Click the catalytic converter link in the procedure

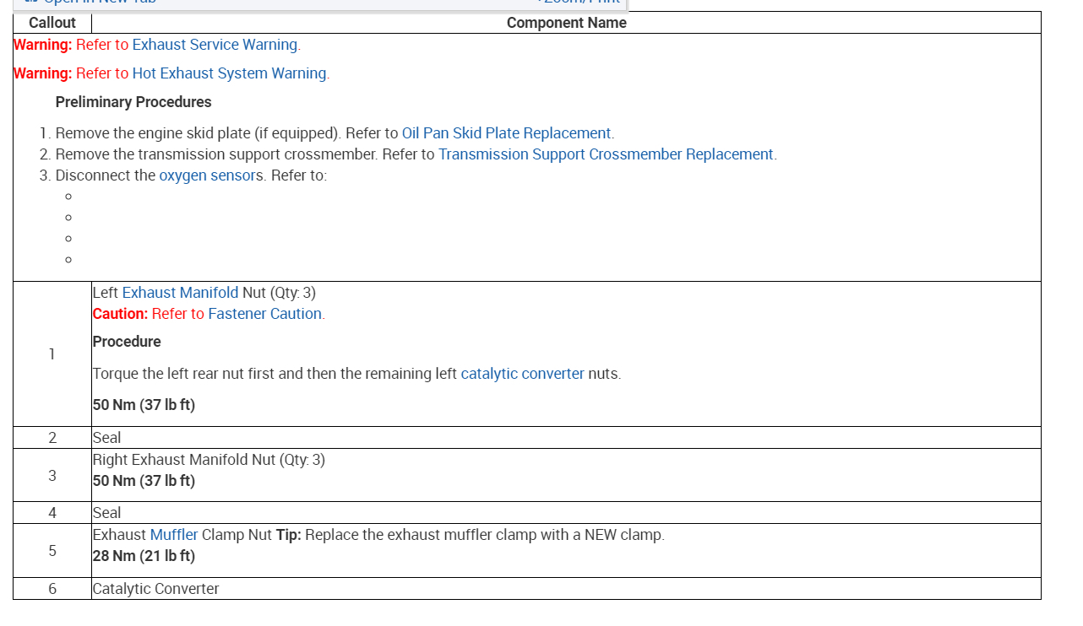tap(522, 374)
